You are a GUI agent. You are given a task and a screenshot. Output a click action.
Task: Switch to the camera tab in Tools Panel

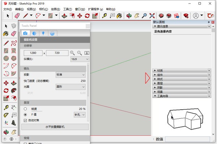point(25,33)
